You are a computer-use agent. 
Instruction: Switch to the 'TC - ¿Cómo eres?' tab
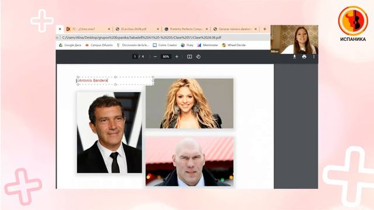click(88, 29)
